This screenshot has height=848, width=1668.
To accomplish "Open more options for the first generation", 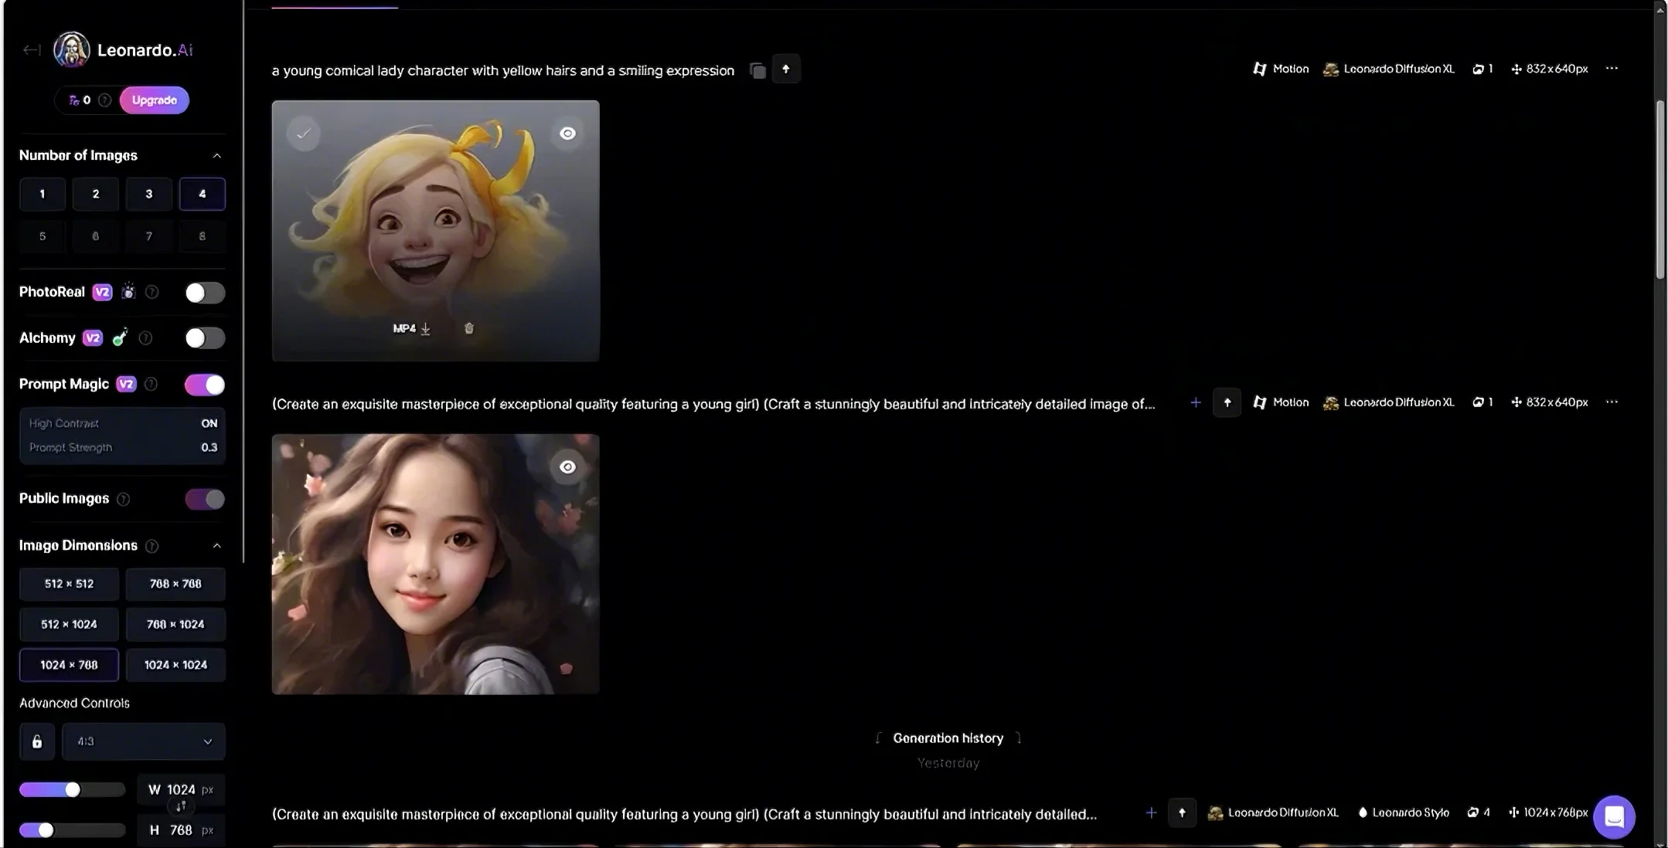I will 1612,68.
